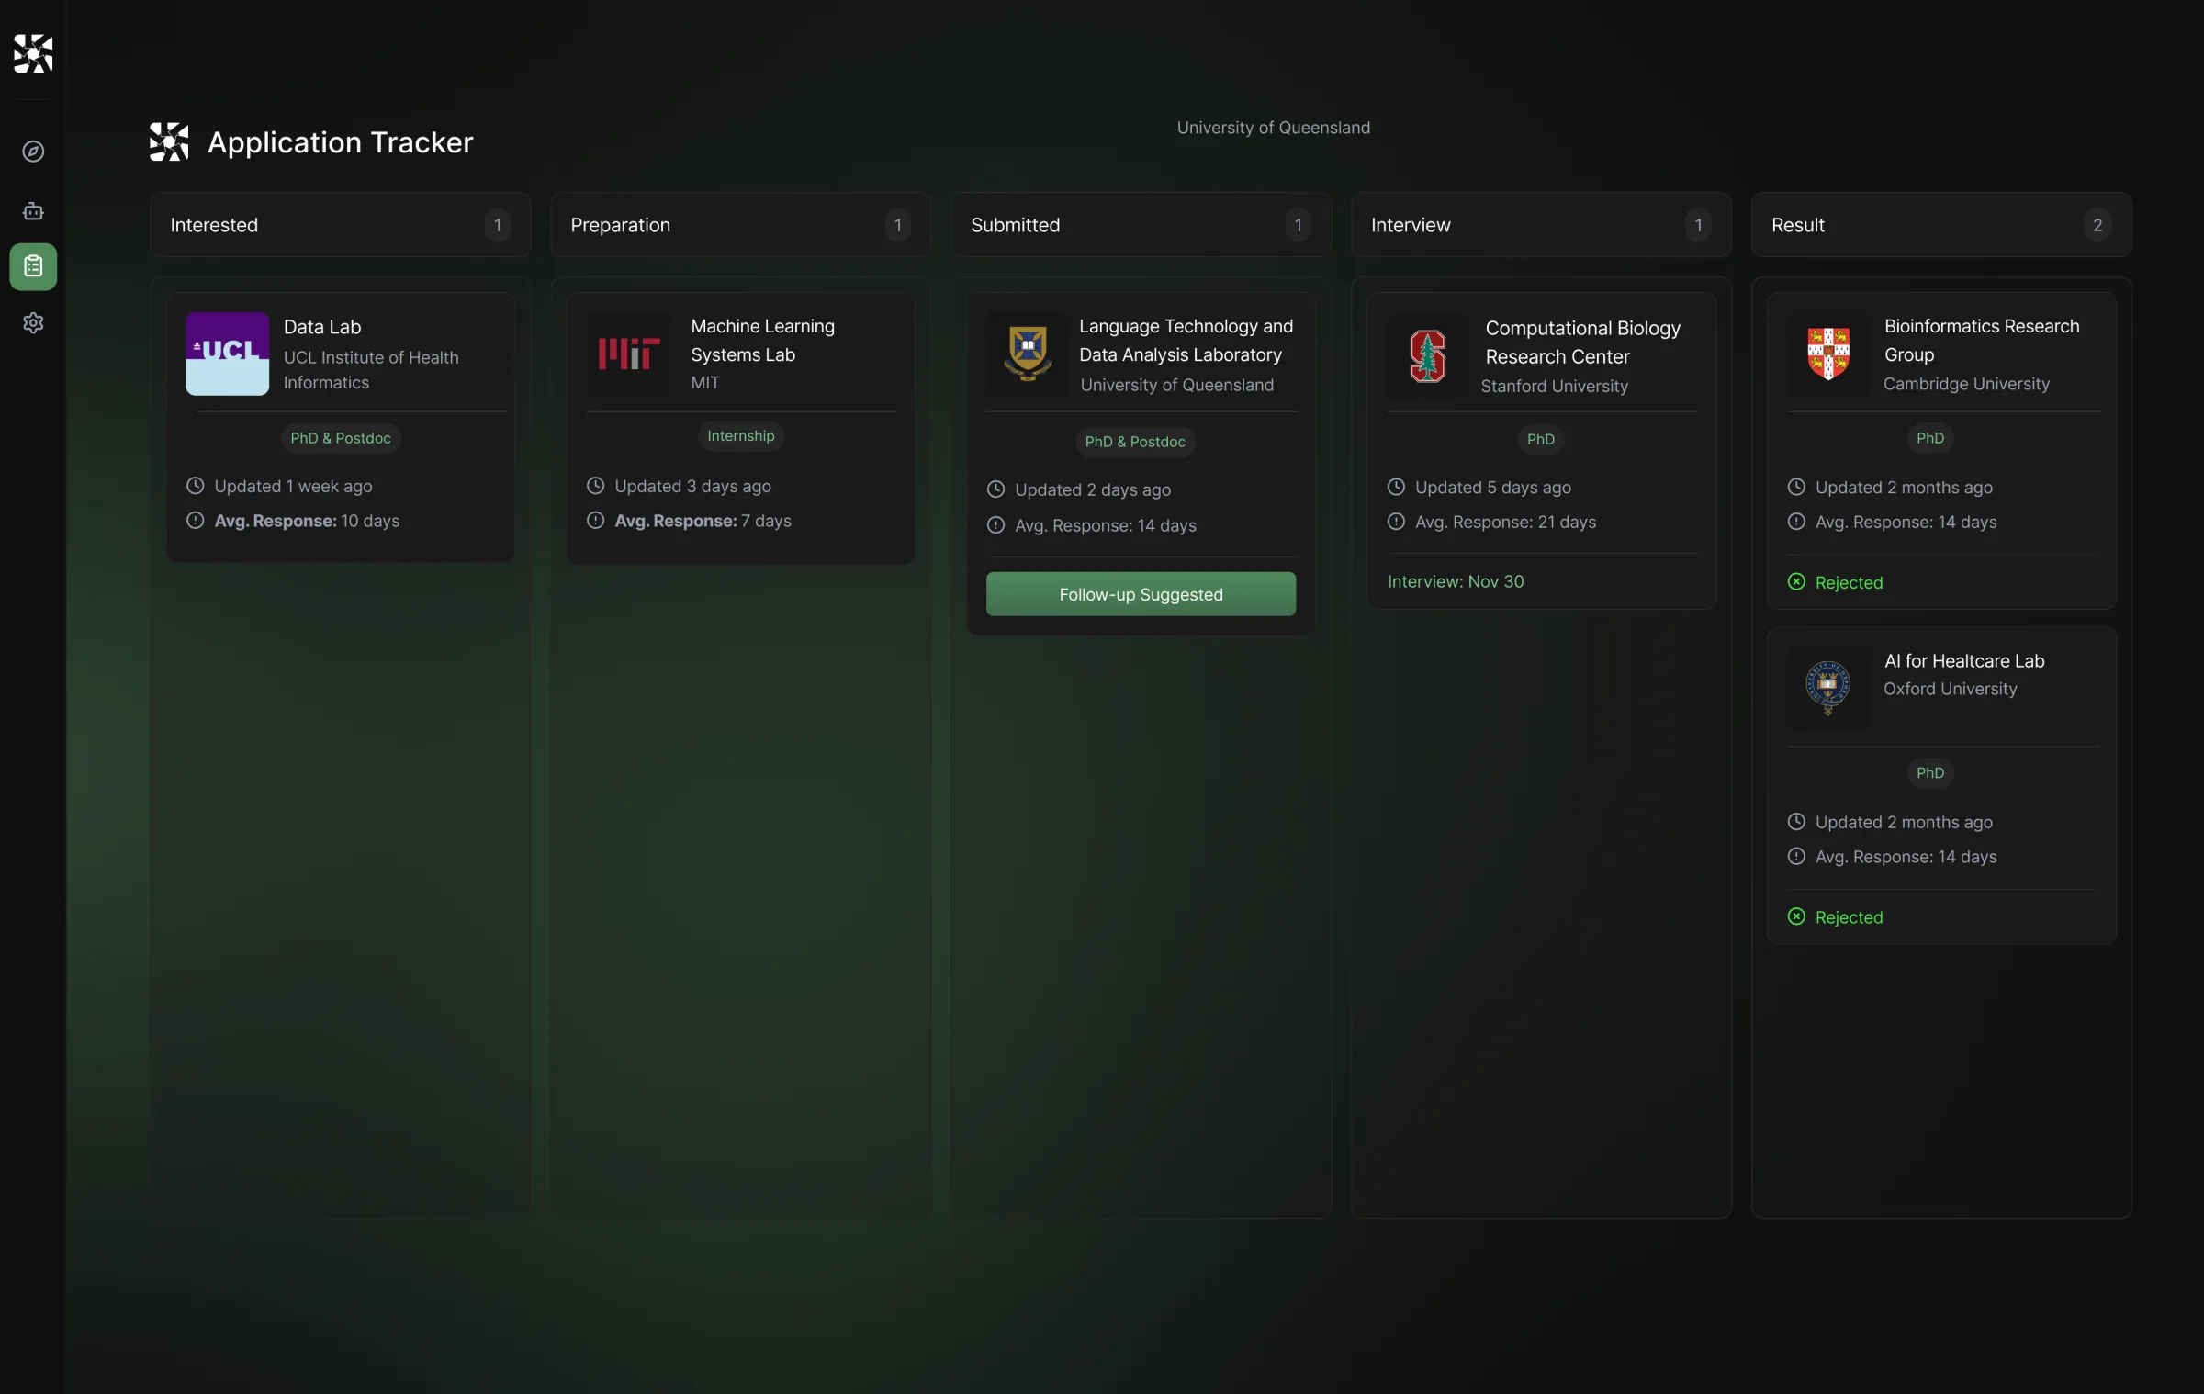
Task: Click the MIT logo on Machine Learning card
Action: click(628, 354)
